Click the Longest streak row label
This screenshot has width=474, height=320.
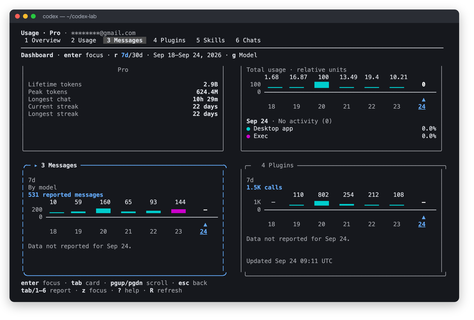(x=53, y=114)
